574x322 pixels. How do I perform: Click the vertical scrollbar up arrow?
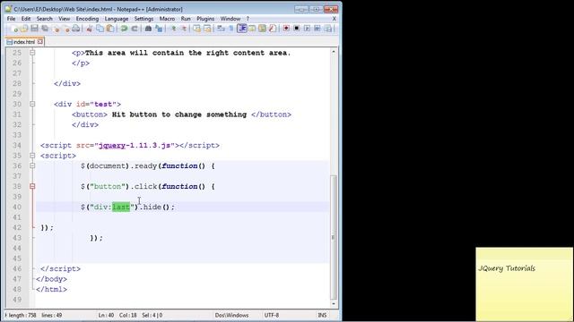[334, 52]
